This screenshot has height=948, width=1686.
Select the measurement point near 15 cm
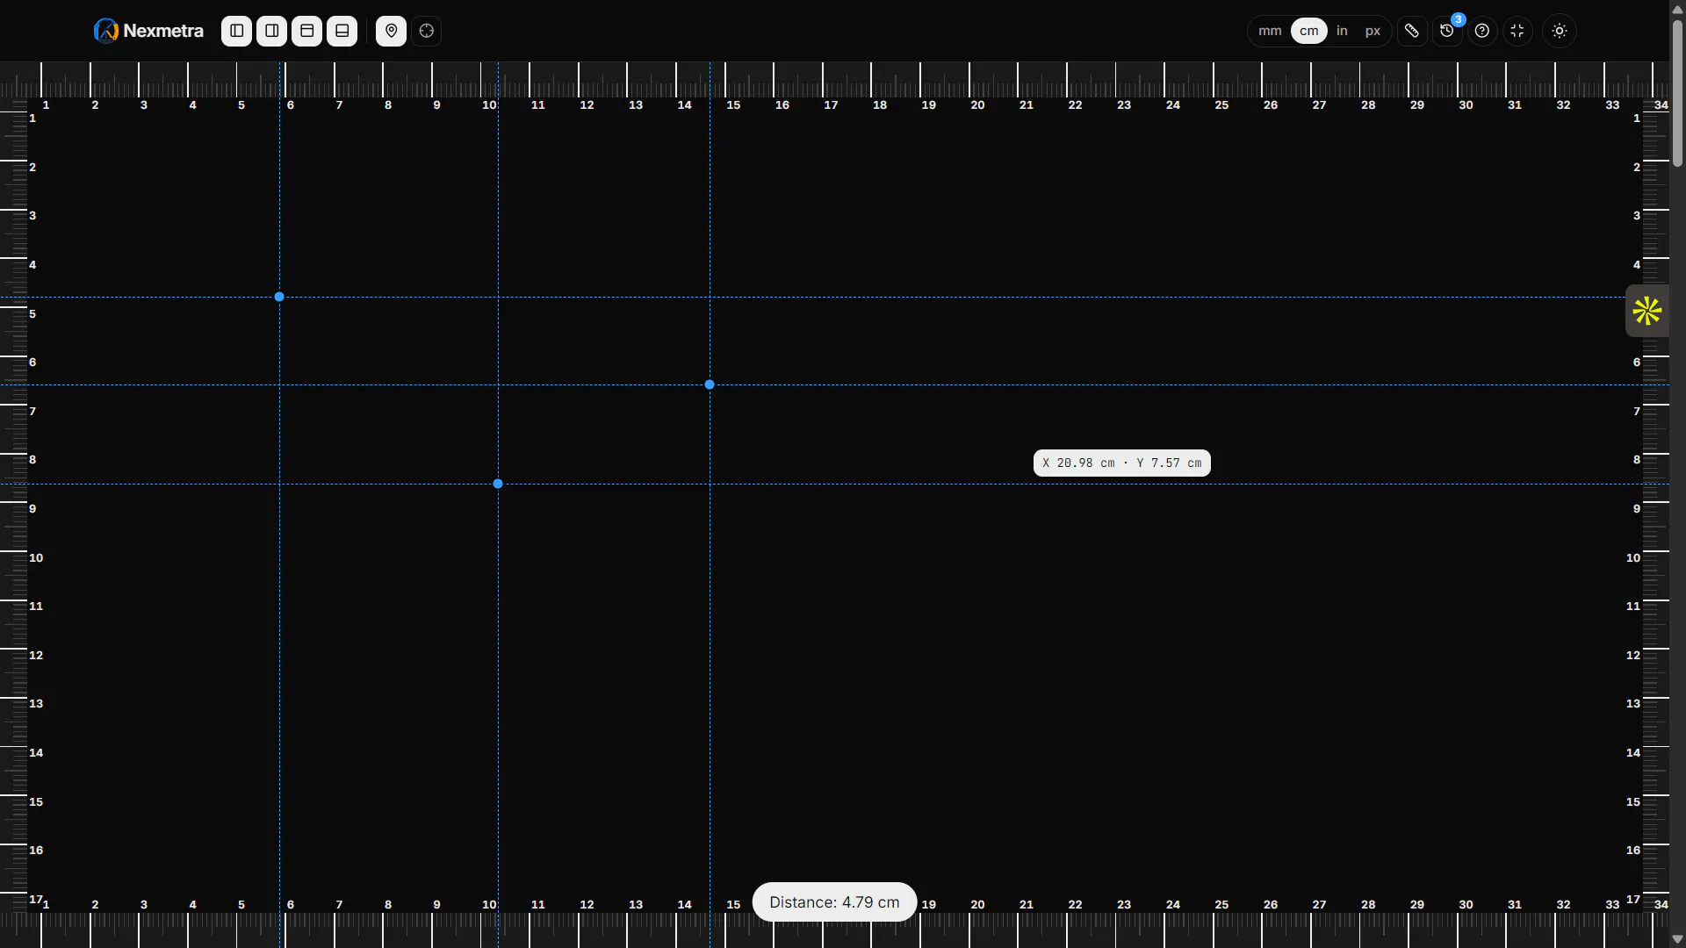[710, 384]
